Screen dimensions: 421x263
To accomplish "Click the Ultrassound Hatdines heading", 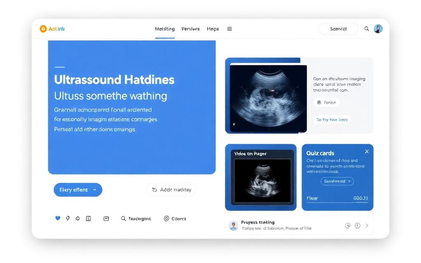I will 114,80.
